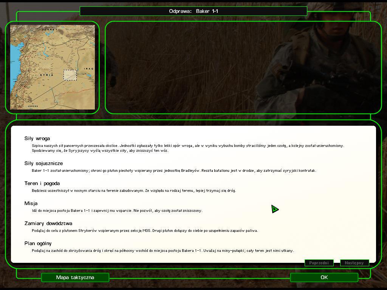The width and height of the screenshot is (387, 290).
Task: Select the Zamiary dowództwa heading
Action: pos(48,224)
